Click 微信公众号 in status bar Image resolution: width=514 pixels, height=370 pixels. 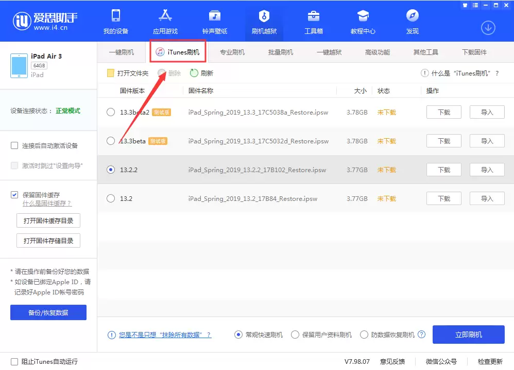[x=441, y=361]
